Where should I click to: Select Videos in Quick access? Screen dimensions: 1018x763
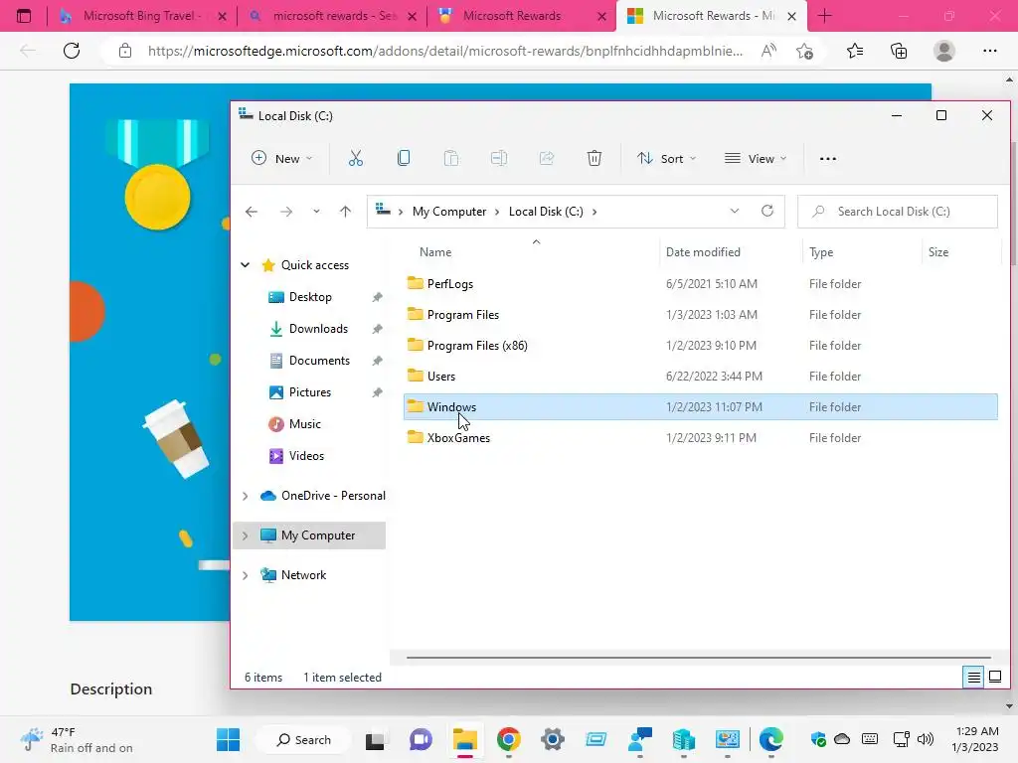point(306,455)
